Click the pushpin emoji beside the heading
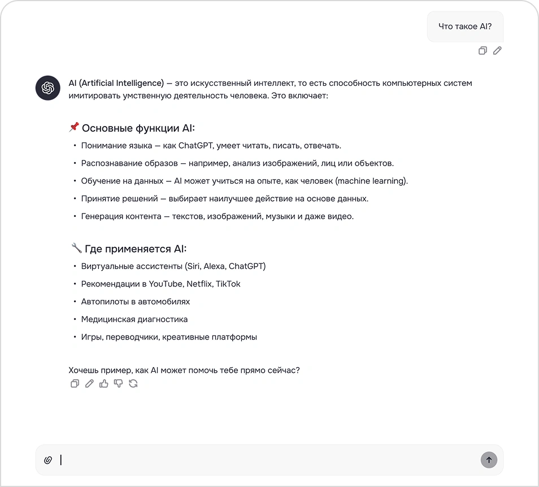Screen dimensions: 539x487 [74, 128]
